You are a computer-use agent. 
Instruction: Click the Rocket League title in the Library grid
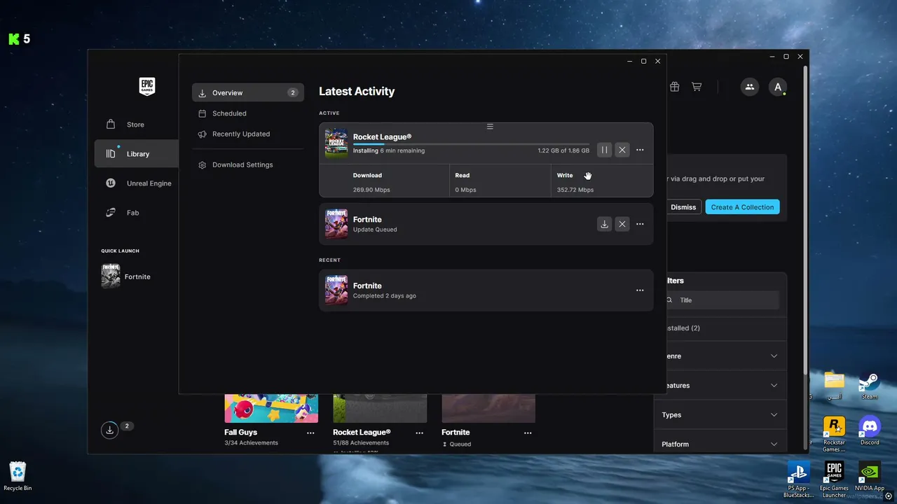[x=362, y=433]
